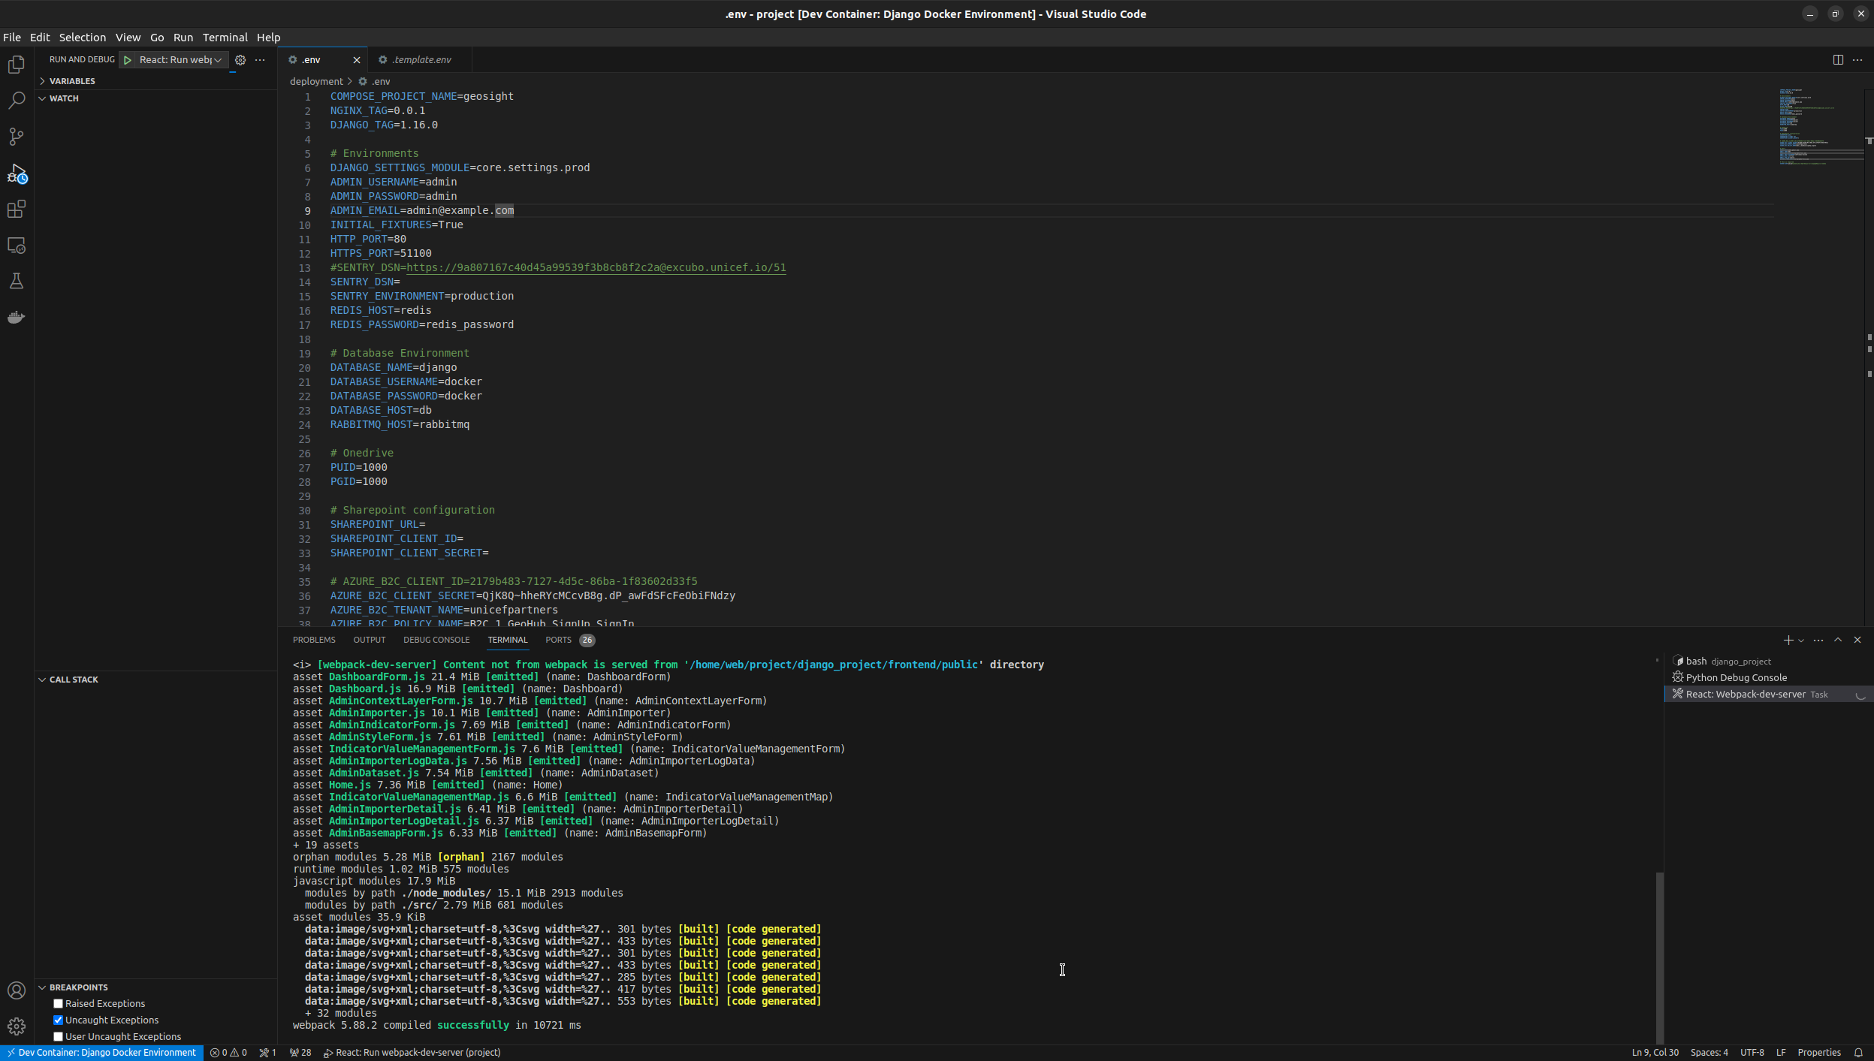This screenshot has height=1061, width=1874.
Task: Open launch.json via debug gear icon
Action: [x=240, y=60]
